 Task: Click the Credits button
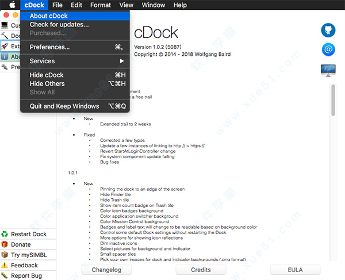pyautogui.click(x=201, y=270)
